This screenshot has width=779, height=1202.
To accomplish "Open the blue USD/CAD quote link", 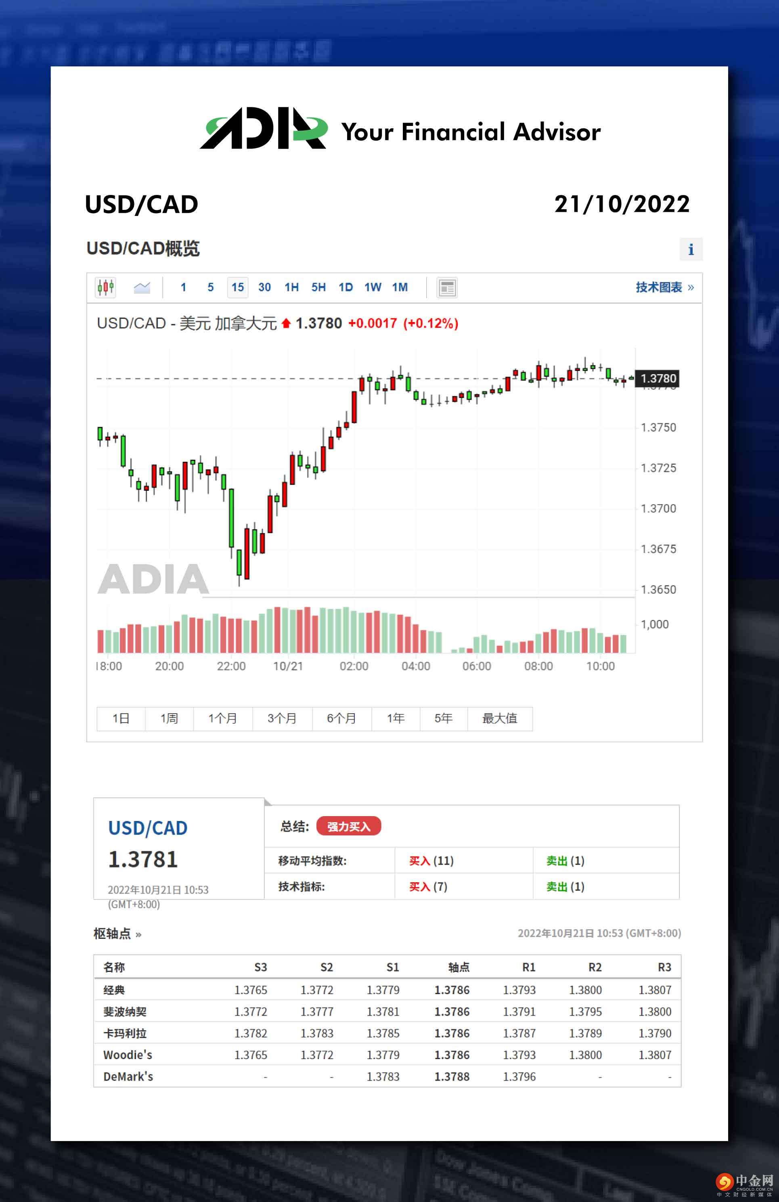I will (147, 828).
